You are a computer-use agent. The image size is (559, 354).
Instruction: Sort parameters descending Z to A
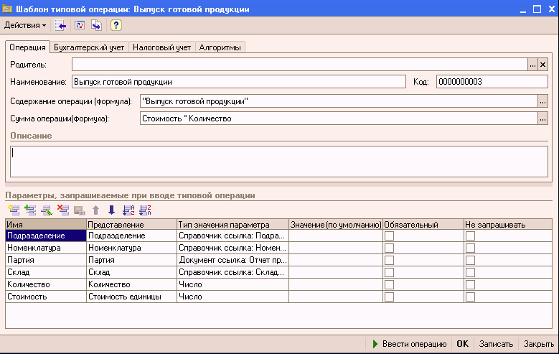coord(144,210)
